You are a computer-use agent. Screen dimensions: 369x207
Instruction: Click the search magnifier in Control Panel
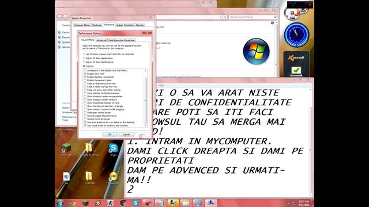[x=275, y=17]
